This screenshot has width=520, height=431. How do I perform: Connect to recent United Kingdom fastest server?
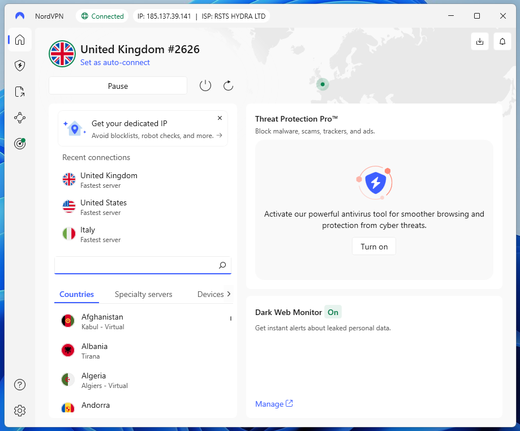[143, 180]
